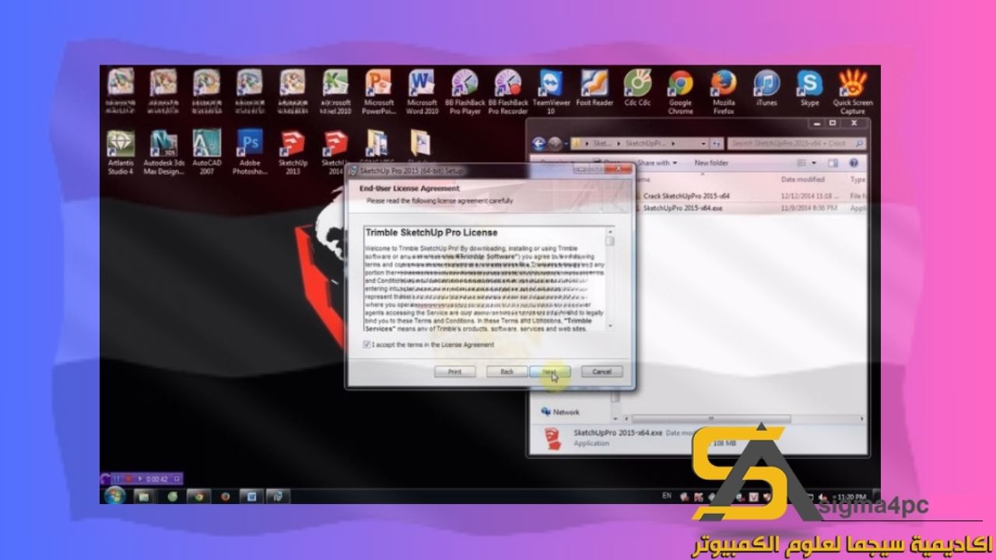Image resolution: width=996 pixels, height=560 pixels.
Task: Open Microsoft PowerPoint desktop shortcut
Action: click(x=378, y=92)
